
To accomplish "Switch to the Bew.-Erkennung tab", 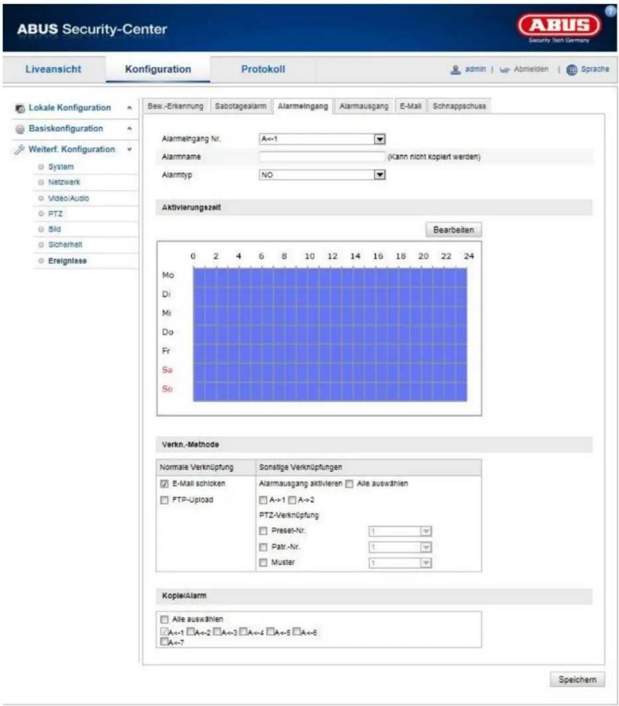I will coord(175,106).
